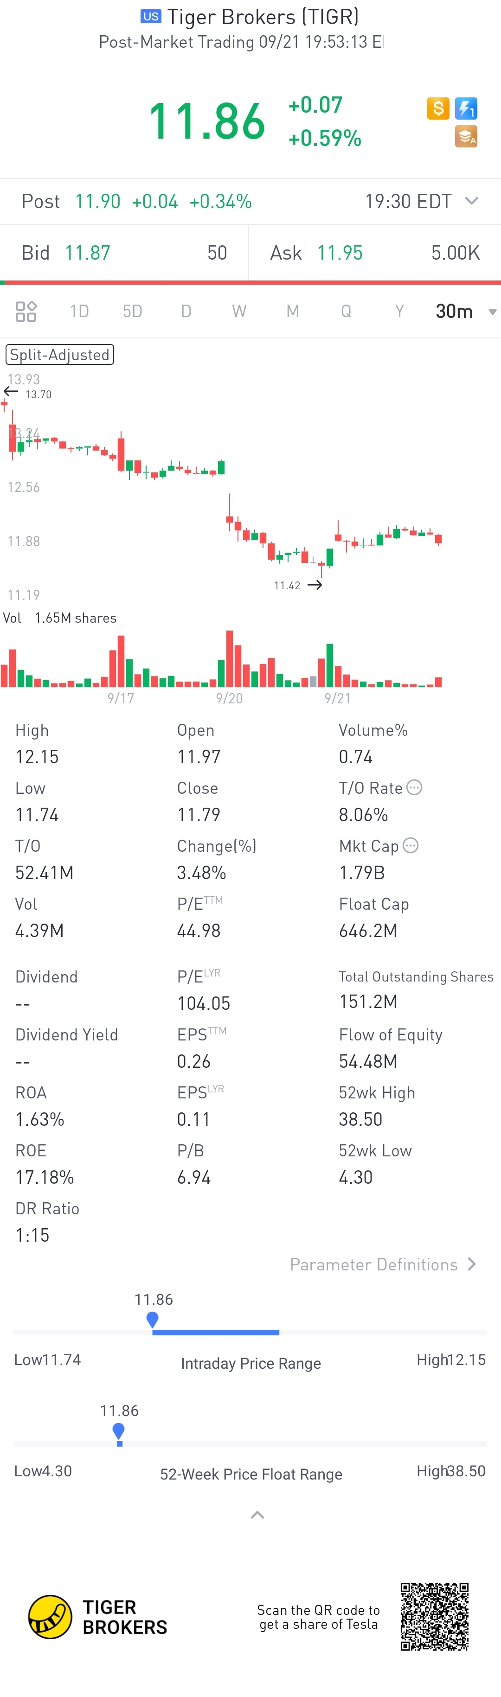Tap the Intraday Price Range marker at 11.86

point(152,1320)
